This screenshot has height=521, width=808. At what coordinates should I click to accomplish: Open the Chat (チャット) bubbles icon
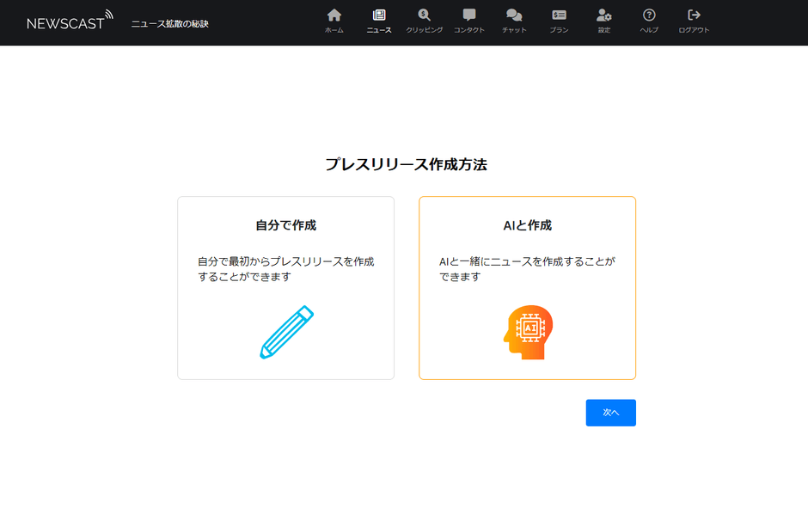(x=514, y=15)
